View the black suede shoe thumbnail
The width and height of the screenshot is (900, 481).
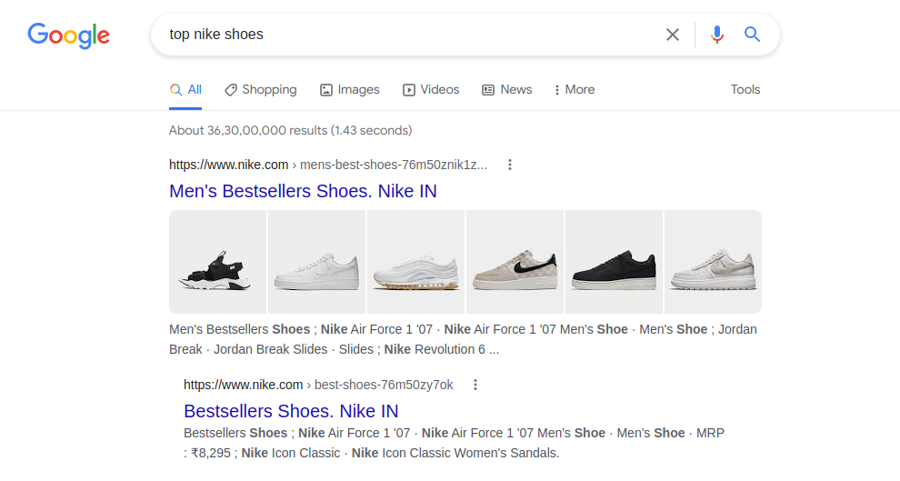coord(615,262)
